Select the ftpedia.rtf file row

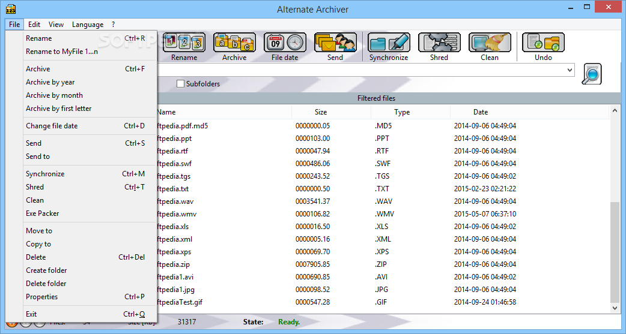[x=383, y=151]
